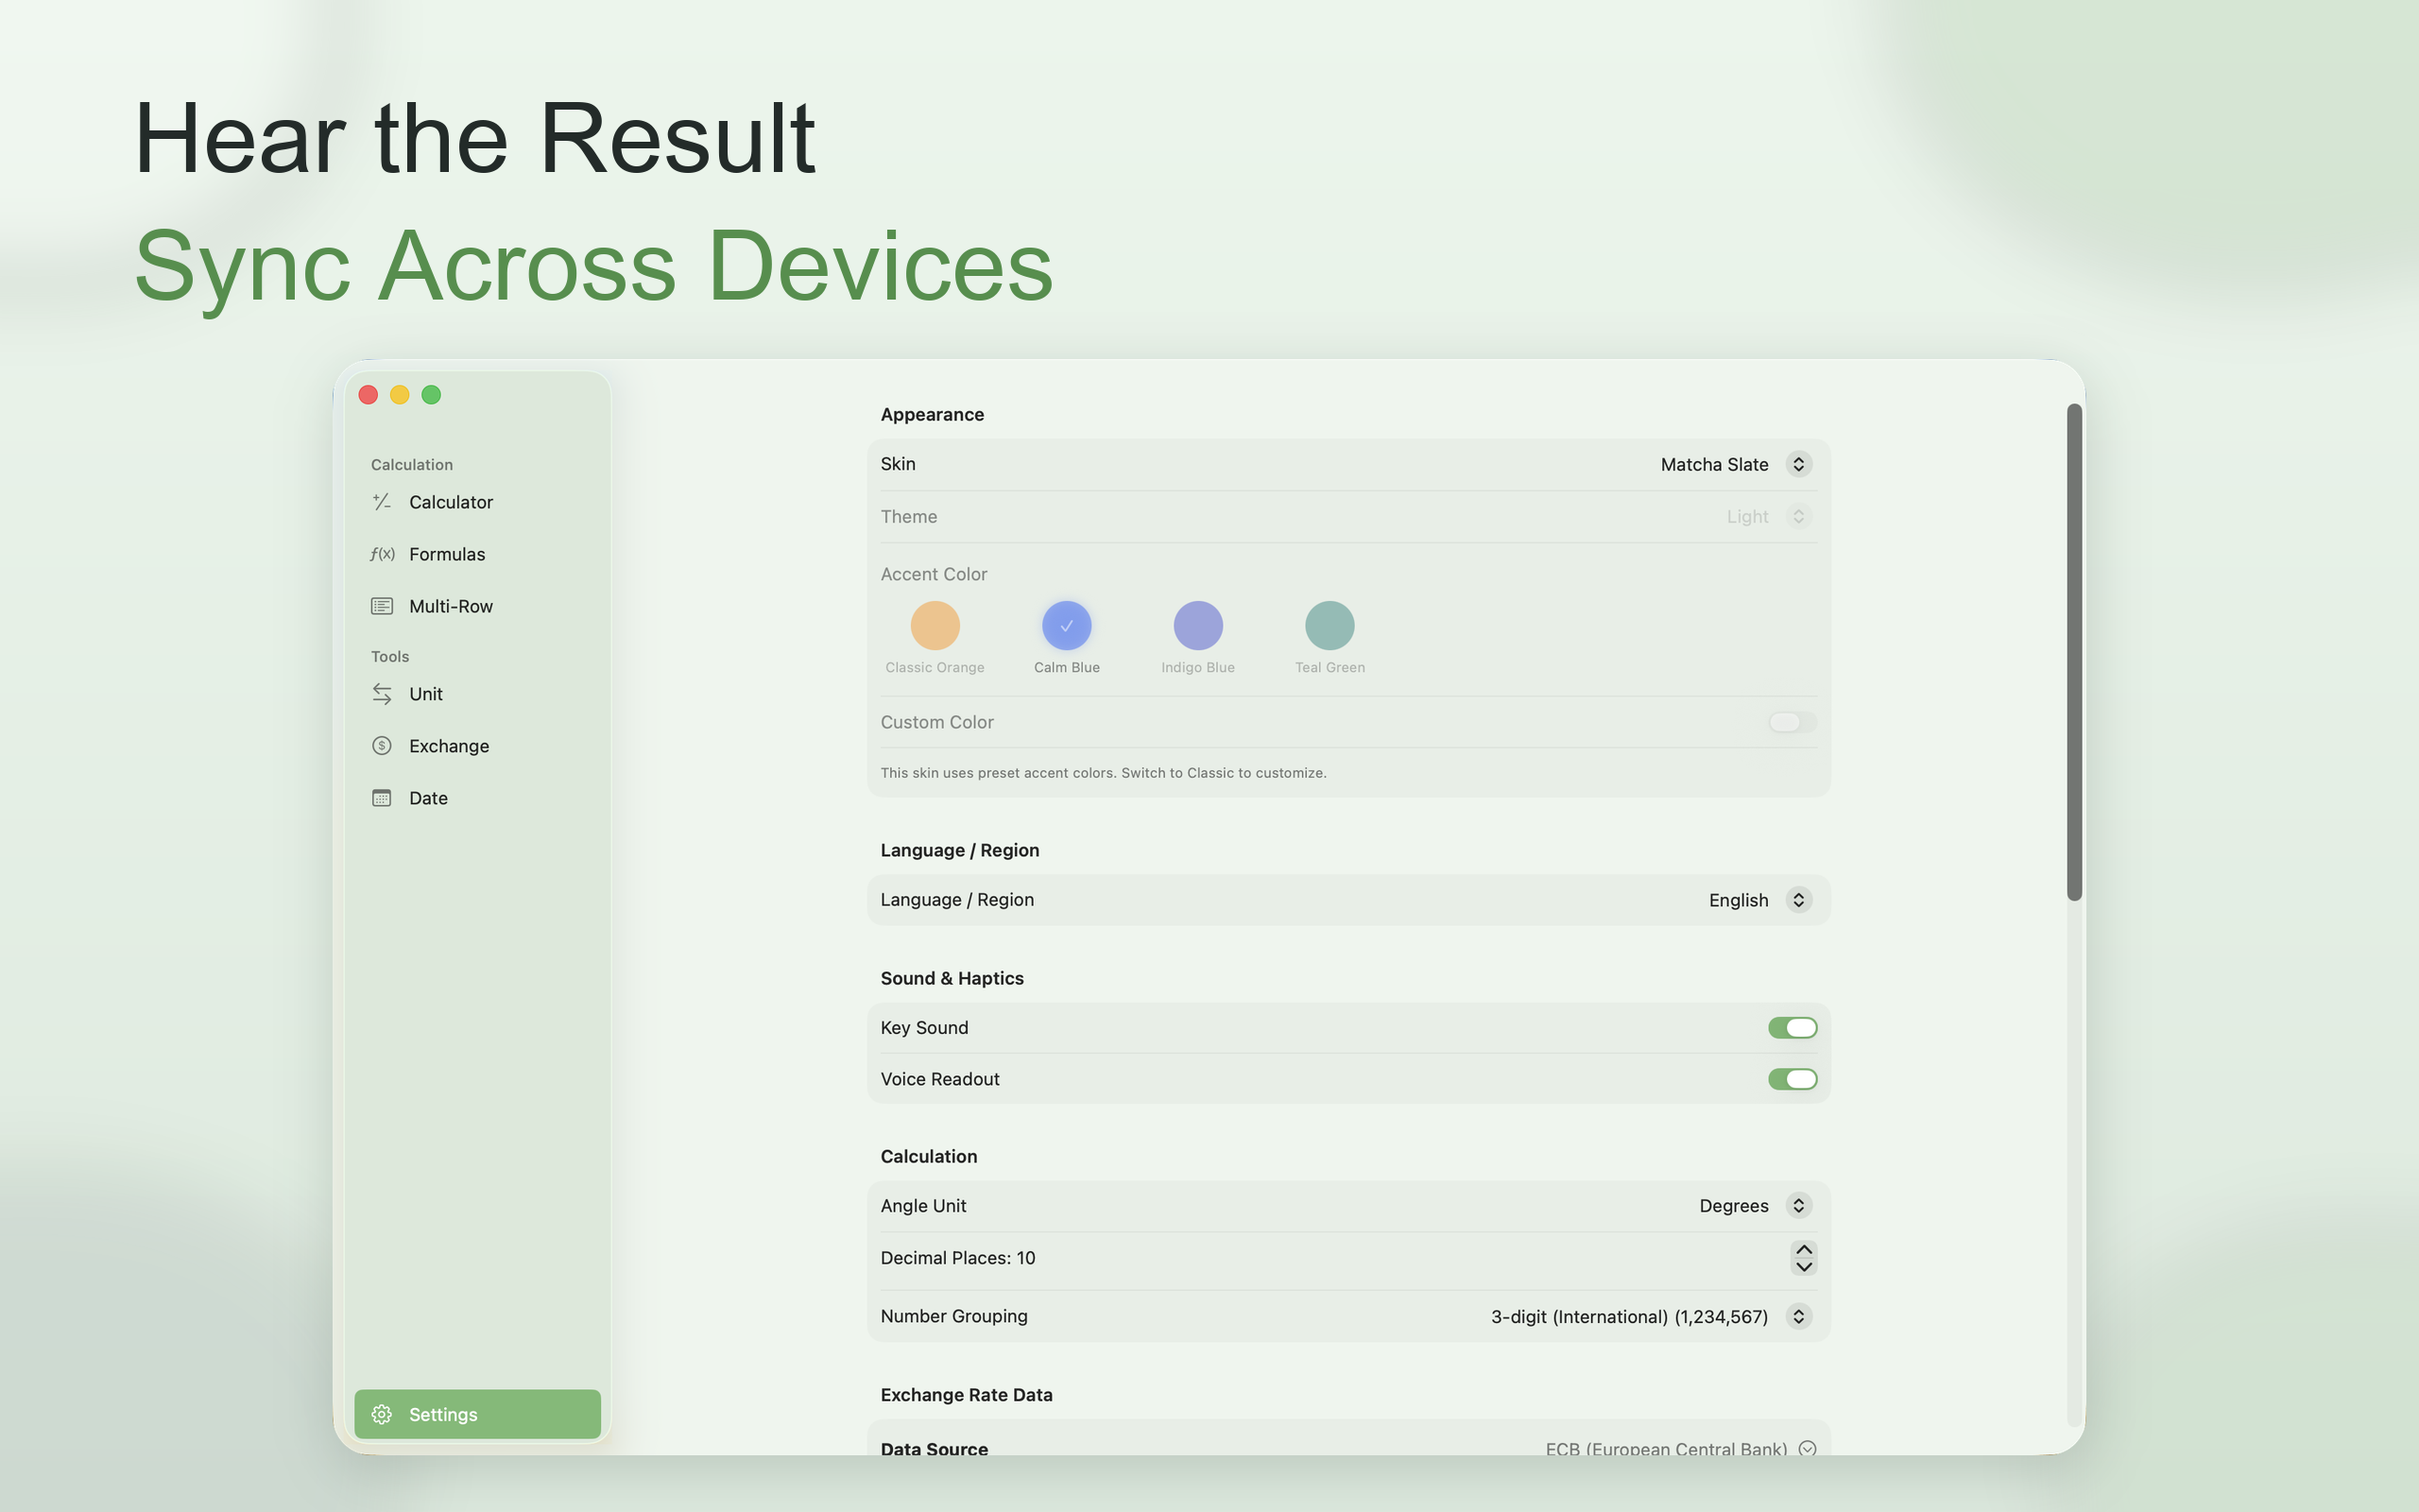This screenshot has height=1512, width=2419.
Task: Click the Date calendar icon
Action: [382, 798]
